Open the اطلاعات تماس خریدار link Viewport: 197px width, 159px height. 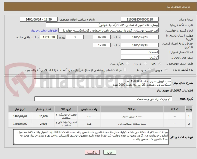(44, 30)
